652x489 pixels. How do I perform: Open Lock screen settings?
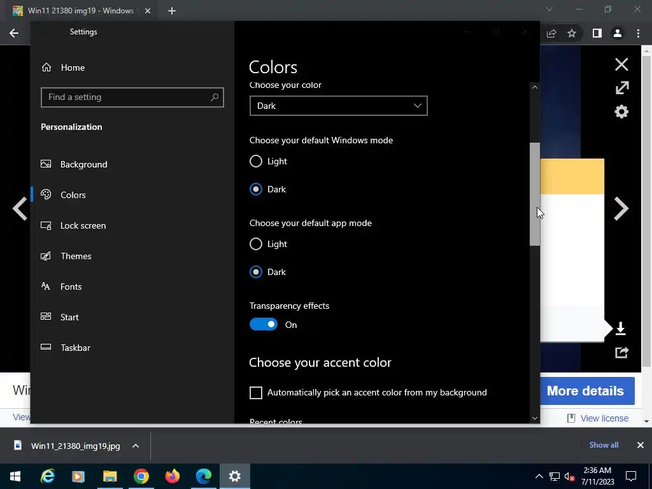pyautogui.click(x=73, y=225)
